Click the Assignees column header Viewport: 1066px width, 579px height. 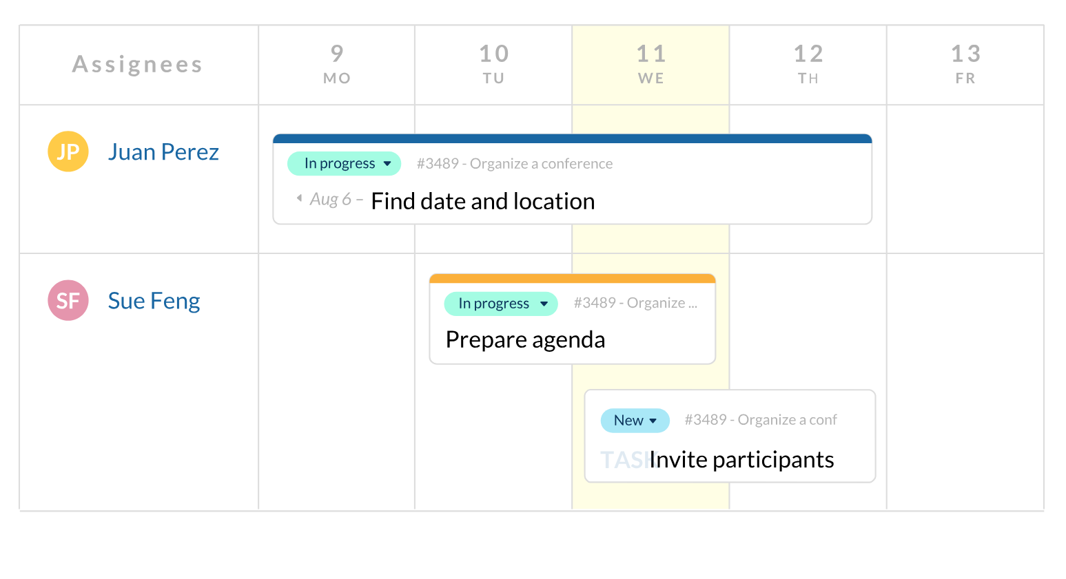click(x=138, y=65)
